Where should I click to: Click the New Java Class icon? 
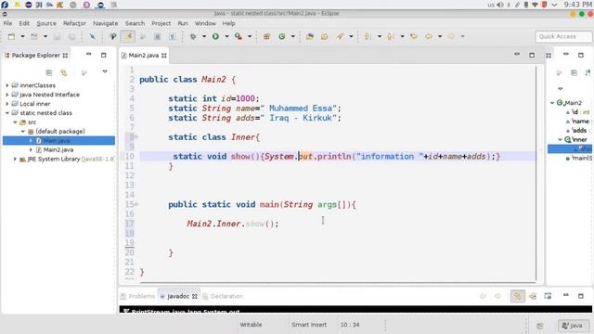tap(282, 36)
